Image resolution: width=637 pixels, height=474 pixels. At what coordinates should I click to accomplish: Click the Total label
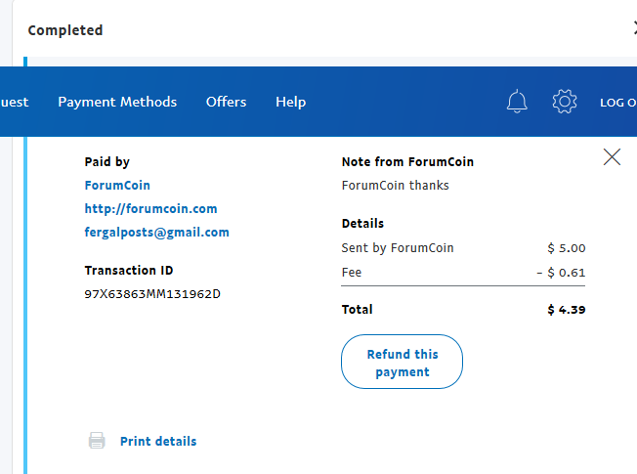pos(358,310)
